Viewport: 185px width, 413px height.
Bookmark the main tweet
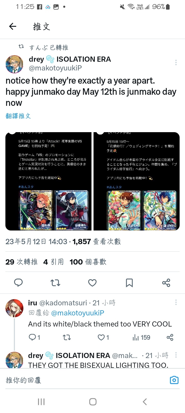(129, 283)
